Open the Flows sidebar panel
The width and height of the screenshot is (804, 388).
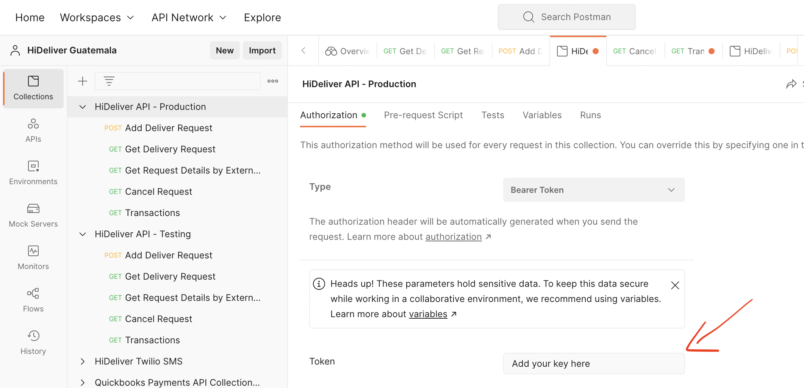pos(33,300)
